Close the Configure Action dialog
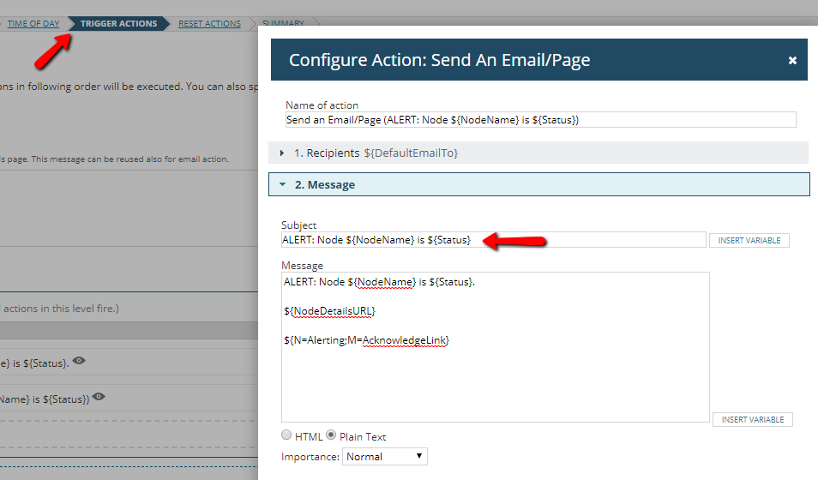 pos(792,60)
